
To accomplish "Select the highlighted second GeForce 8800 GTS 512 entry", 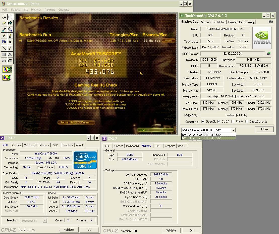I will 208,138.
